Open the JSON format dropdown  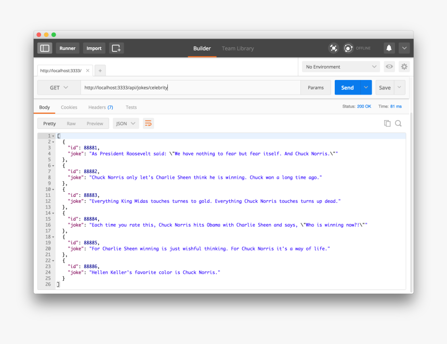point(126,123)
